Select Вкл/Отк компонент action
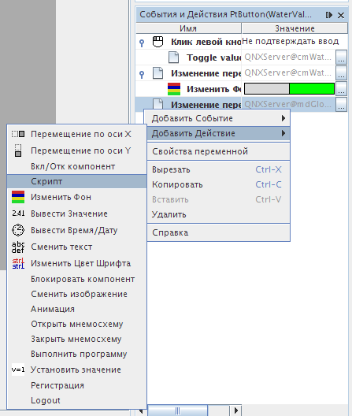352x416 pixels. point(77,166)
